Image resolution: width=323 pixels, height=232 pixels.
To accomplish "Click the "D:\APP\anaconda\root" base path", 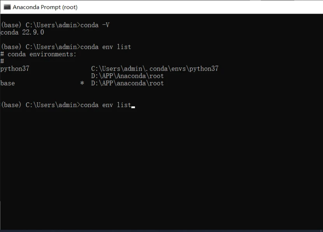I will 127,83.
